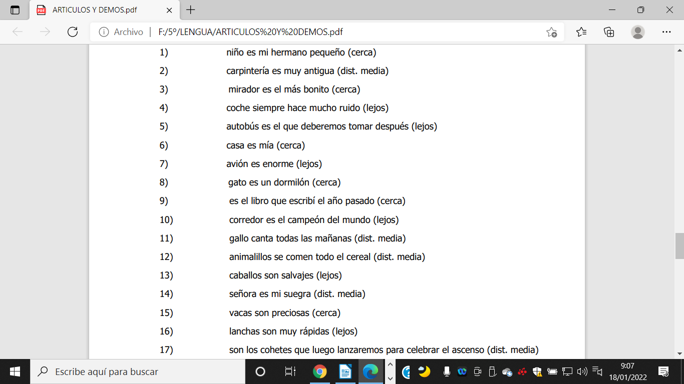Click the line "caballos son salvajes (lejos)"
The width and height of the screenshot is (684, 384).
pyautogui.click(x=285, y=275)
